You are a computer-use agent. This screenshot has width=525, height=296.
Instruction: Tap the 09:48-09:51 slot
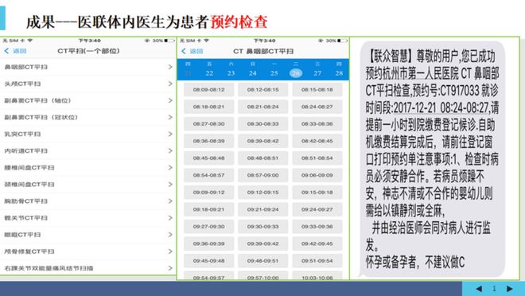tap(262, 260)
